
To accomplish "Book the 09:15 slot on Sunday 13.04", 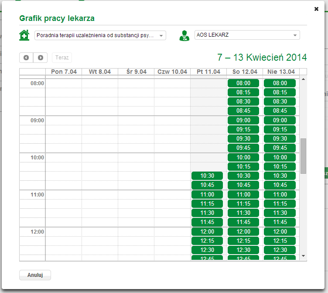I will pyautogui.click(x=280, y=129).
